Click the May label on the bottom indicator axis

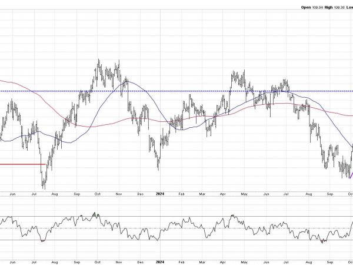pos(244,262)
